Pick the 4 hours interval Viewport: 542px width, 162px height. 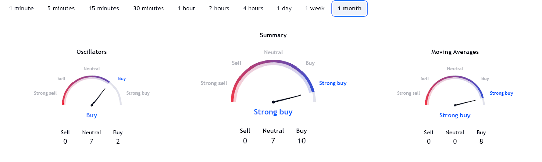[253, 8]
